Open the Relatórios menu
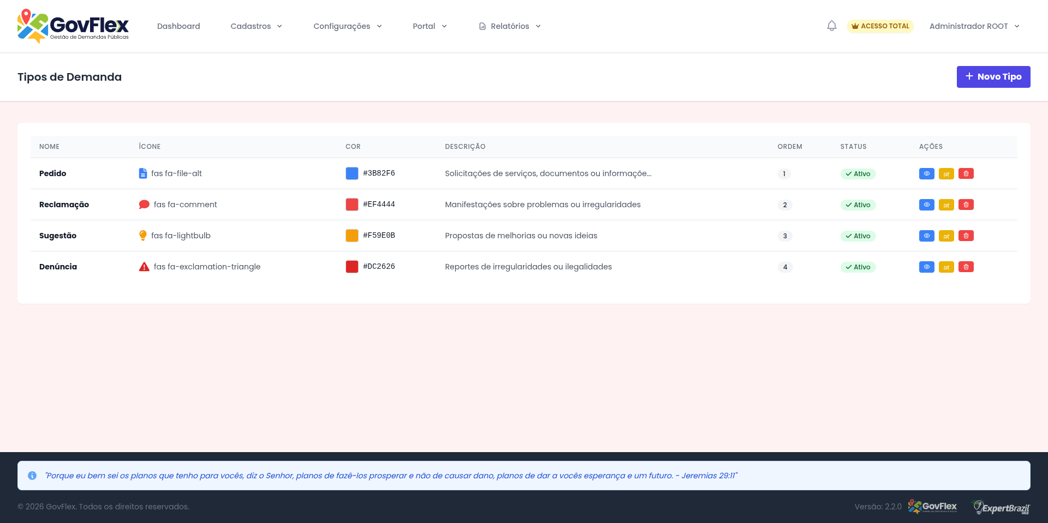The height and width of the screenshot is (523, 1048). click(510, 26)
